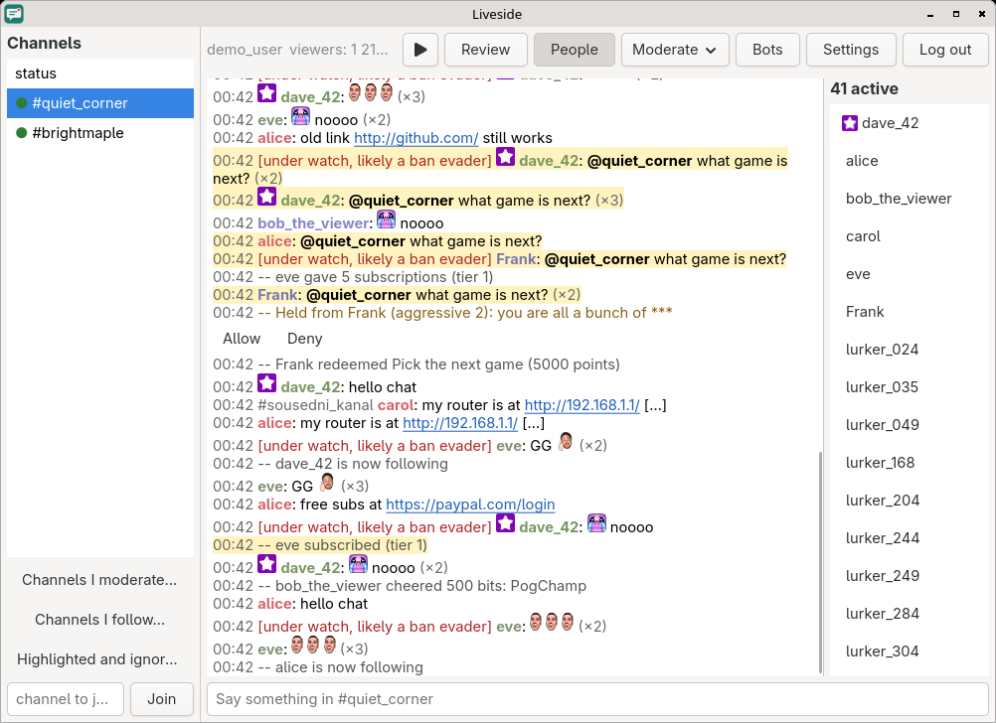Viewport: 996px width, 723px height.
Task: Click star badge in dave_42 what game is next (×3)
Action: click(x=266, y=197)
